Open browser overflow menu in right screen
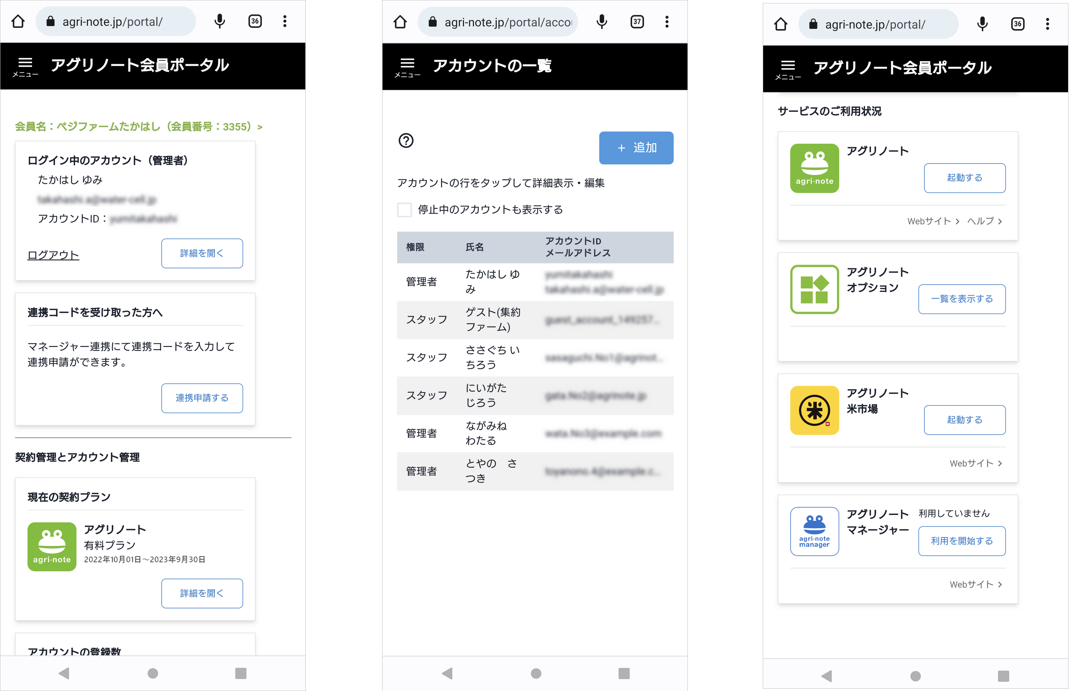1070x691 pixels. [x=1047, y=24]
